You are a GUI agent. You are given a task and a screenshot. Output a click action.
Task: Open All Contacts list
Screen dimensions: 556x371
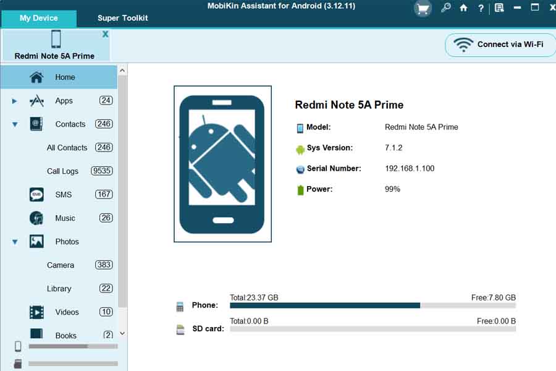(67, 148)
